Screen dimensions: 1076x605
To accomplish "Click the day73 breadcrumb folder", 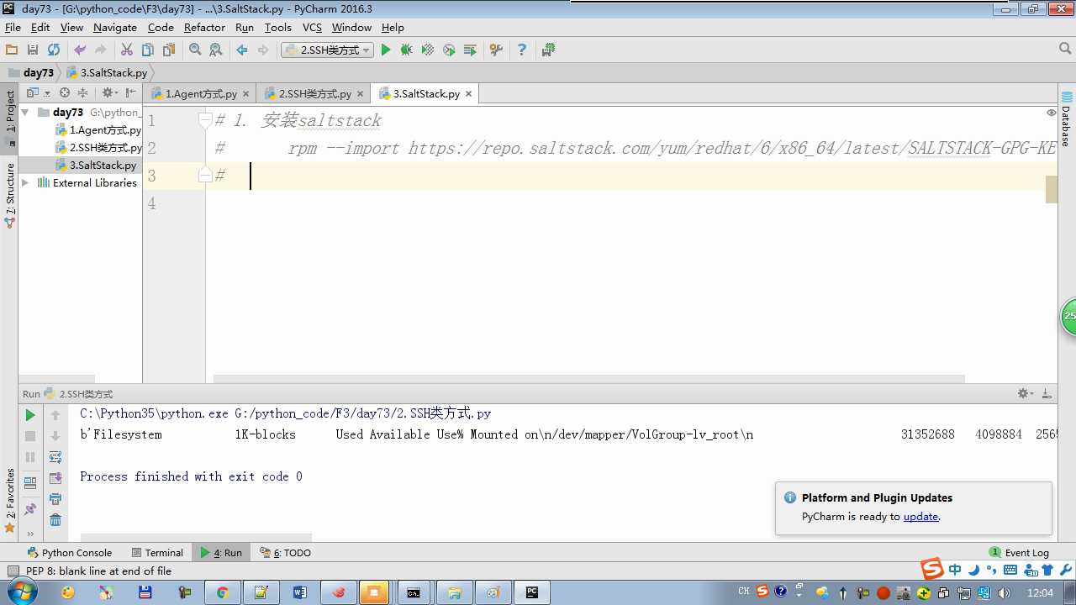I will tap(31, 73).
